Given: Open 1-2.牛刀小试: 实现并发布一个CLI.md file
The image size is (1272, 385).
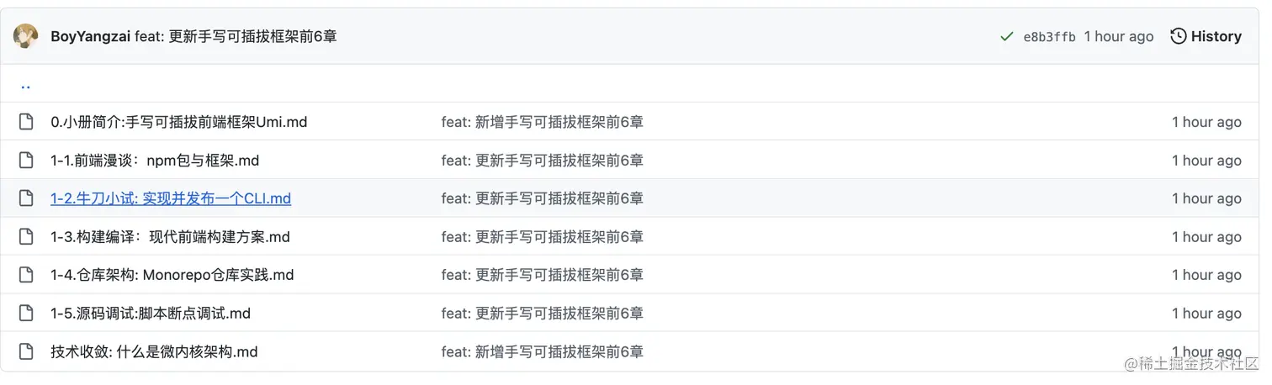Looking at the screenshot, I should pyautogui.click(x=170, y=198).
